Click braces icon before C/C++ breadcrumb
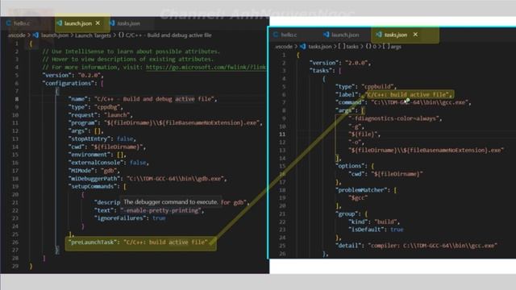Image resolution: width=516 pixels, height=290 pixels. 121,35
